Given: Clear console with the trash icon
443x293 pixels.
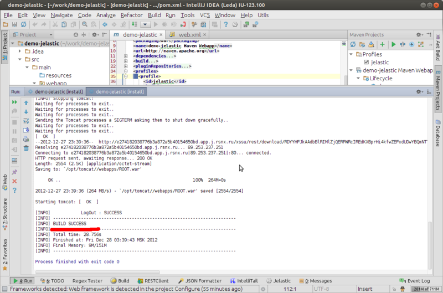Looking at the screenshot, I should (x=26, y=148).
